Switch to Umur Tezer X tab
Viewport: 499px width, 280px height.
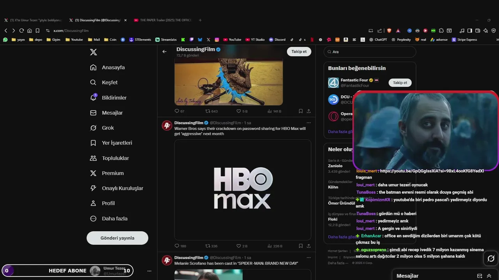pos(33,20)
